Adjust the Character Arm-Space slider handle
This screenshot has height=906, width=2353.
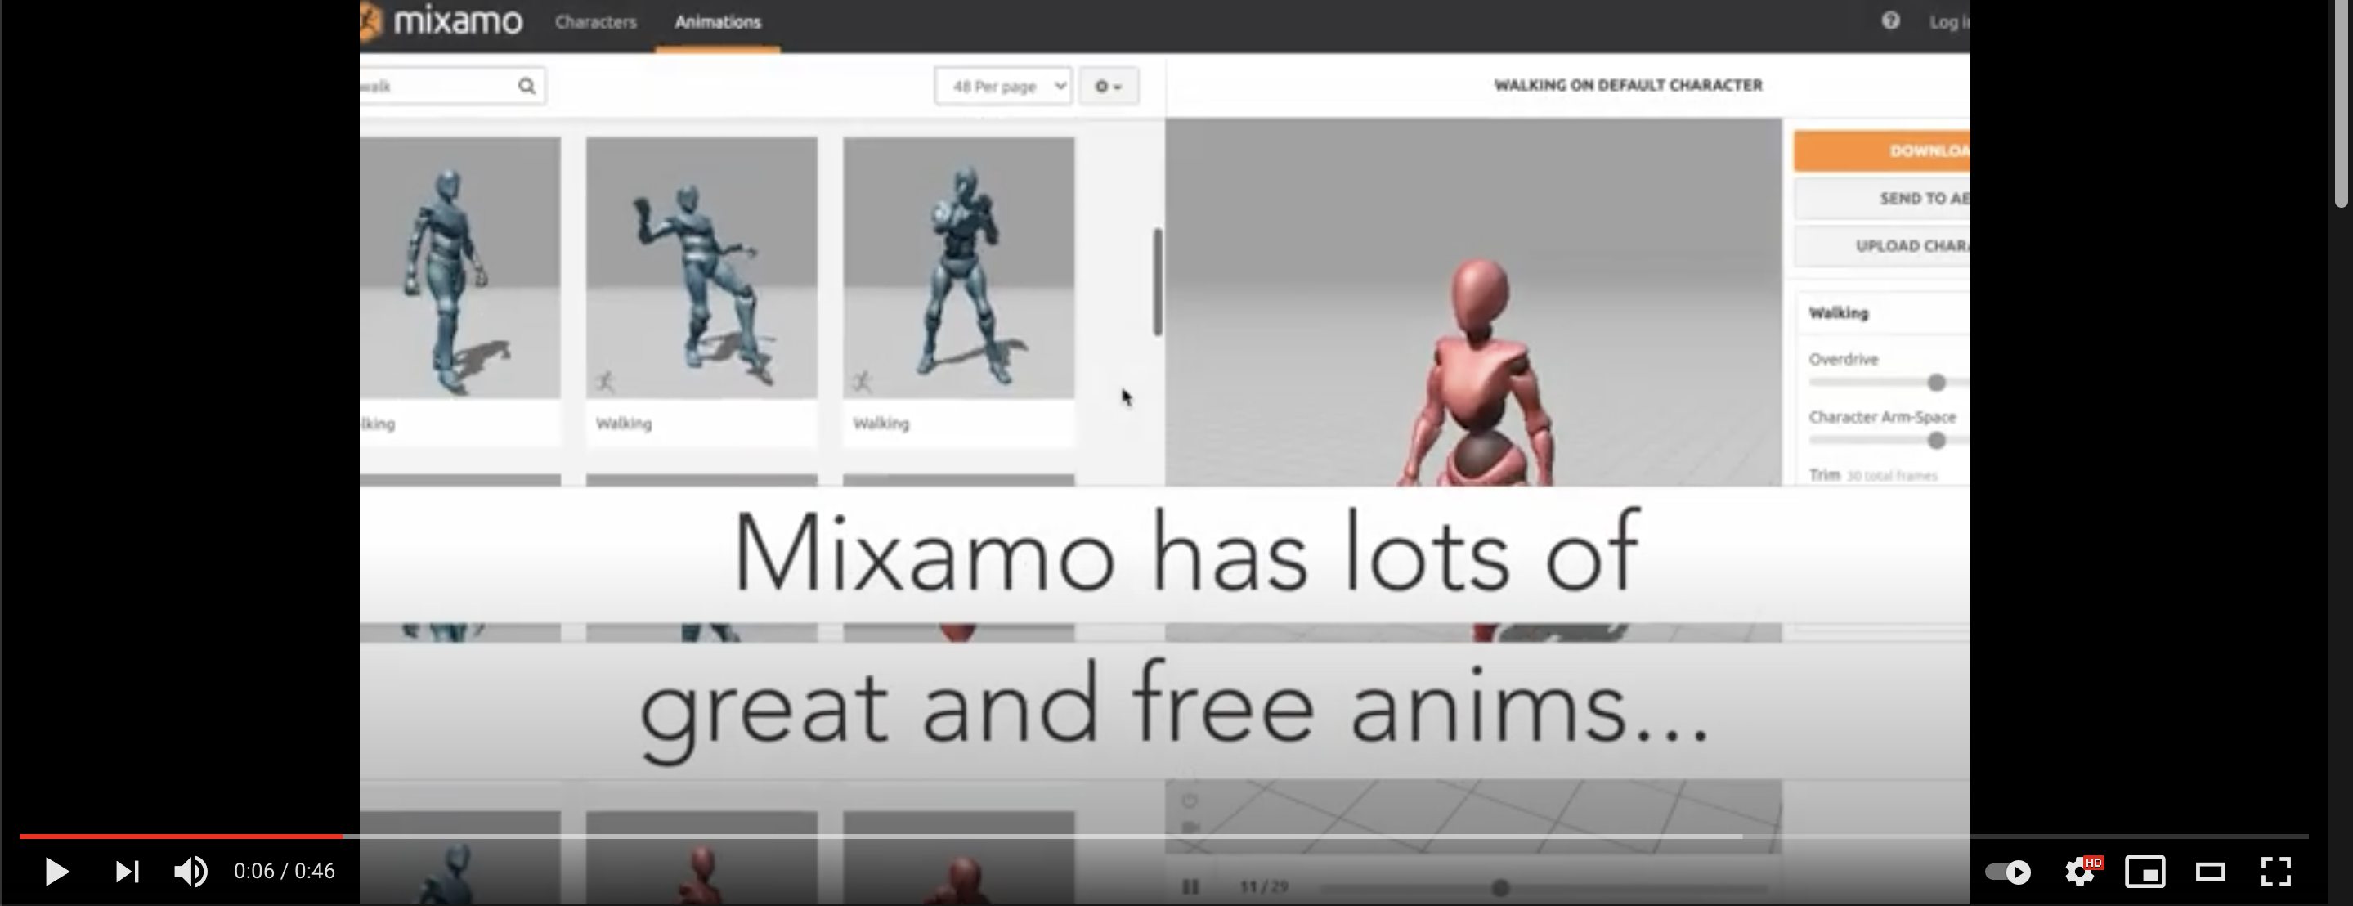[x=1935, y=441]
